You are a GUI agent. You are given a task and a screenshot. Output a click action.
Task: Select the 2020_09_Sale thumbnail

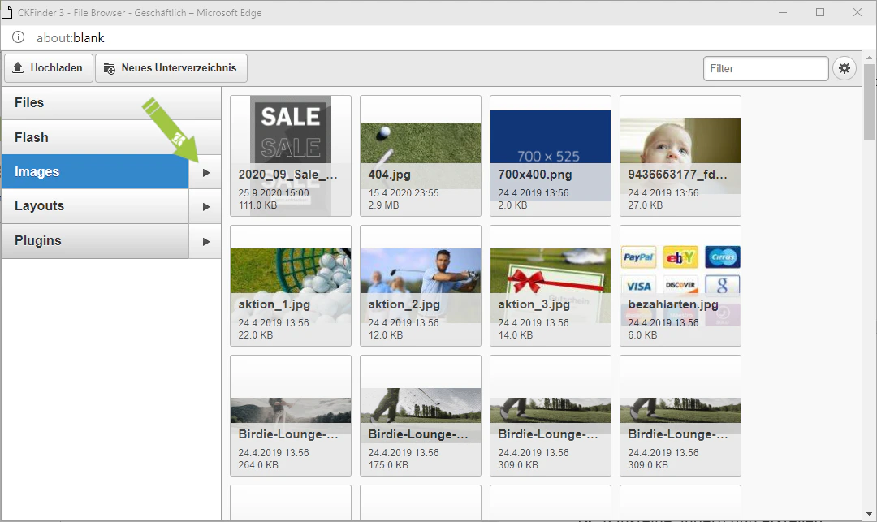click(291, 156)
